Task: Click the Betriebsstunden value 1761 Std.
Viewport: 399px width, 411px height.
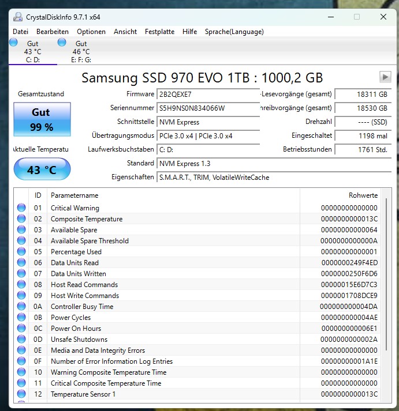Action: click(363, 150)
